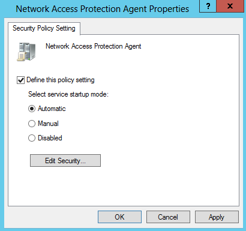
Task: Click the Define this policy setting label text
Action: coord(61,80)
